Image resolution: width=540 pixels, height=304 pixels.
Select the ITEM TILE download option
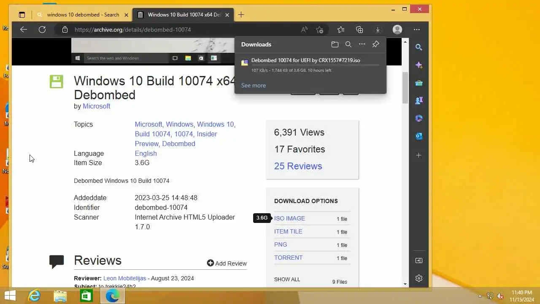point(288,231)
